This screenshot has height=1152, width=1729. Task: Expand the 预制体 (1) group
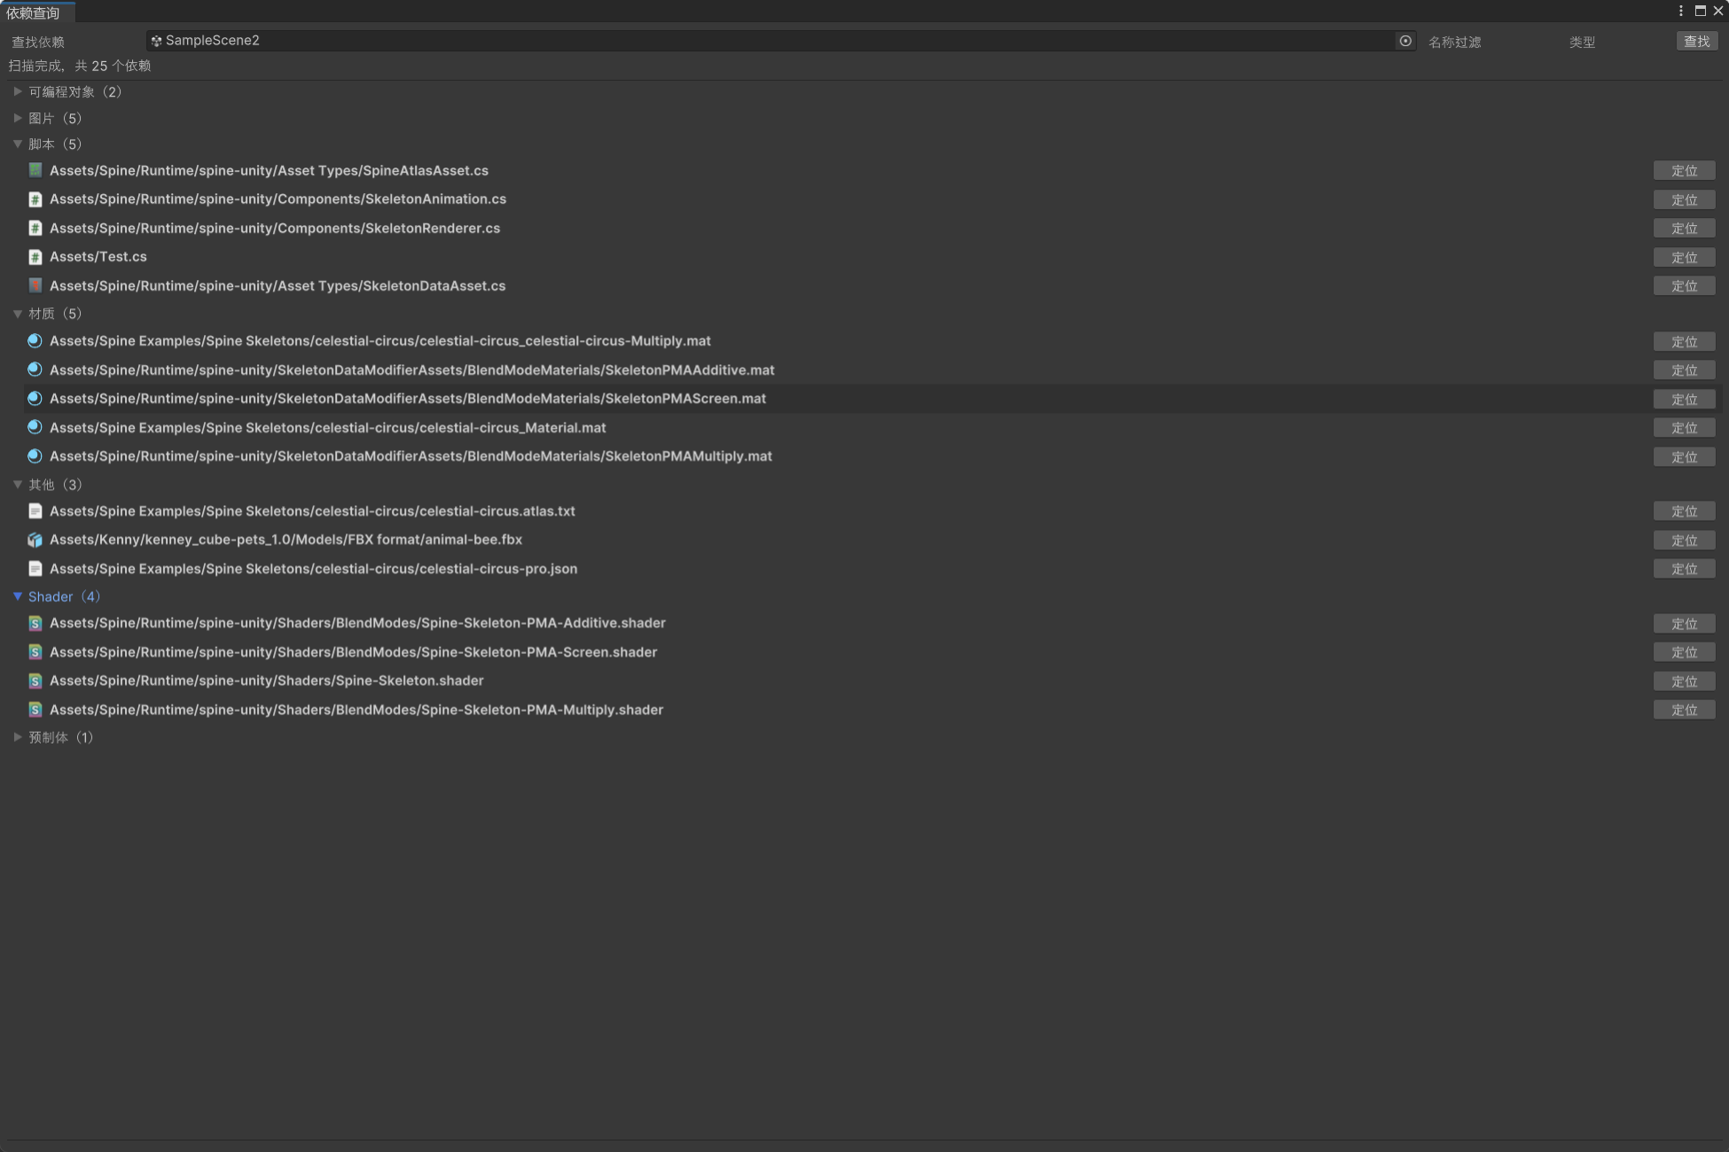18,737
